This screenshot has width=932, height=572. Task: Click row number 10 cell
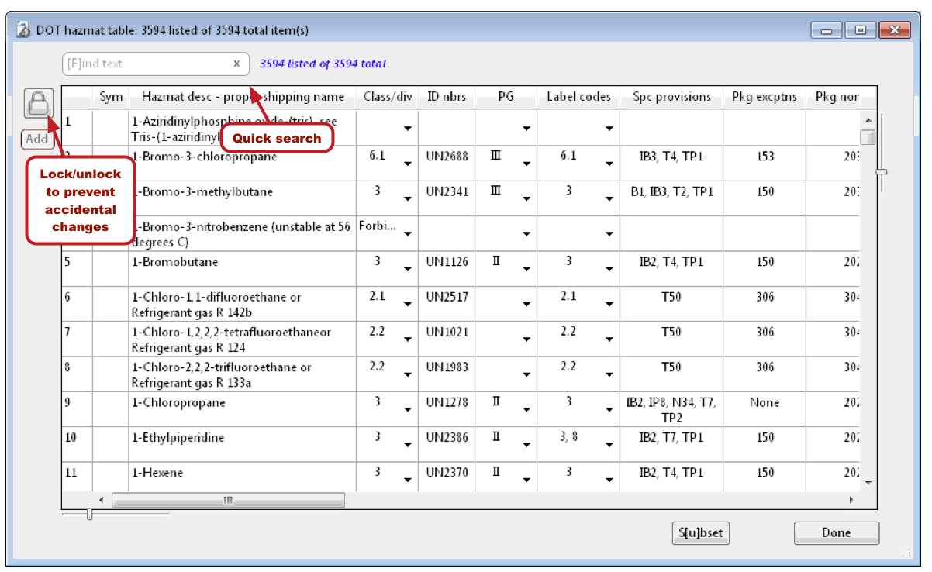point(77,444)
